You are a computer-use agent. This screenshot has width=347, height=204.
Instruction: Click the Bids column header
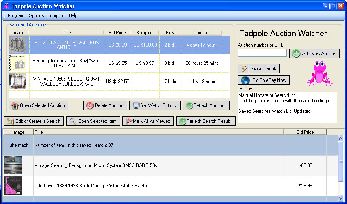point(170,32)
